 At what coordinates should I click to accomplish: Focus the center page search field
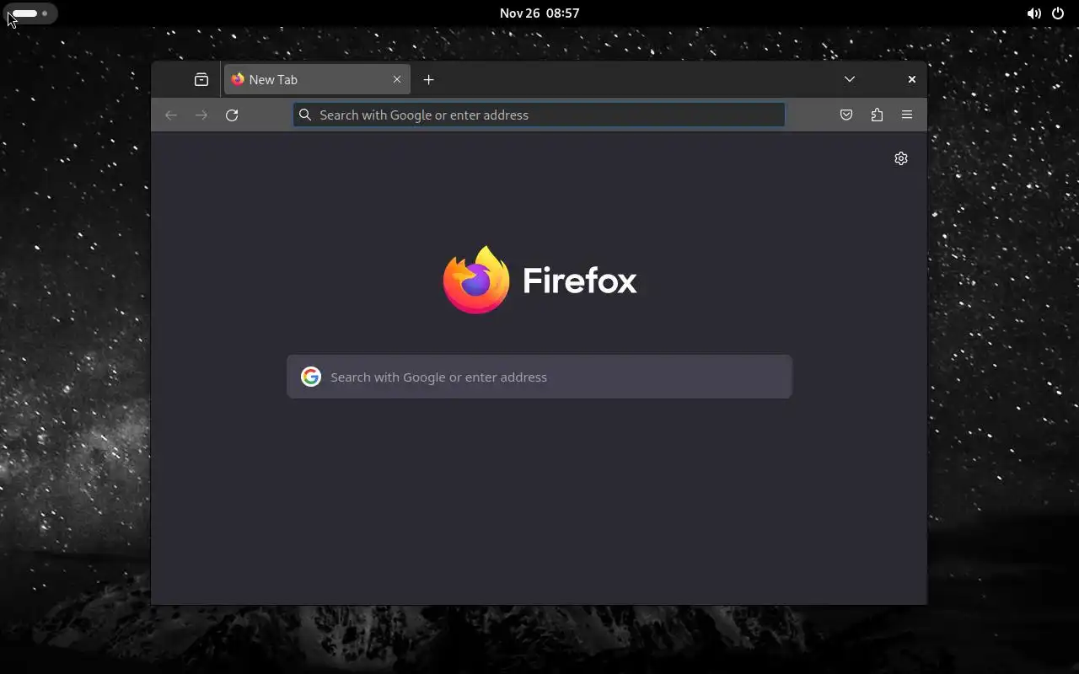coord(539,377)
